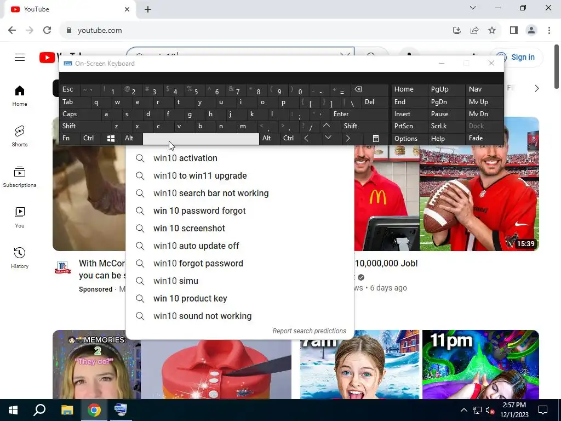Bookmark this page with the star icon
The width and height of the screenshot is (561, 421).
[492, 31]
